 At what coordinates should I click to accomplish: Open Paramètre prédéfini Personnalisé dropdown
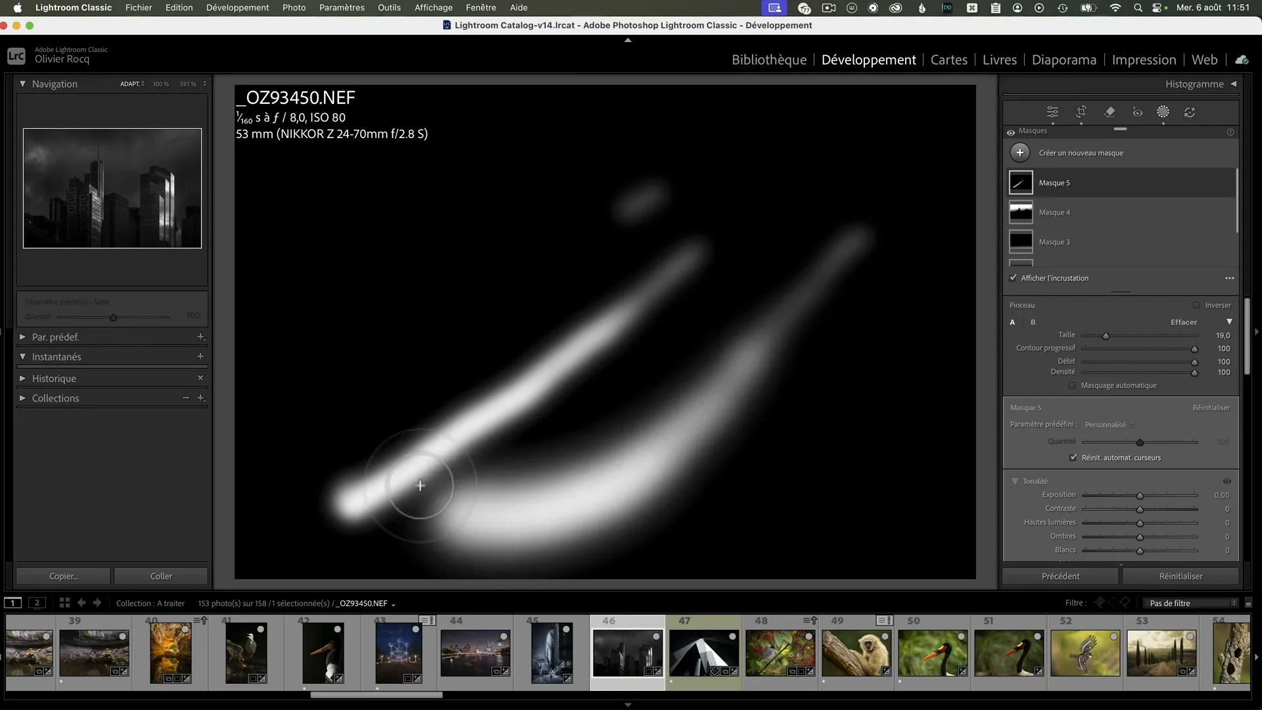tap(1110, 425)
